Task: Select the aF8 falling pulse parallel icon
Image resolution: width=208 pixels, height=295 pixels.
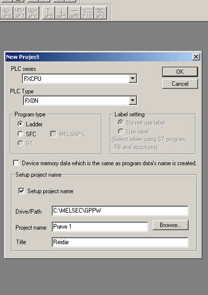Action: click(x=33, y=13)
